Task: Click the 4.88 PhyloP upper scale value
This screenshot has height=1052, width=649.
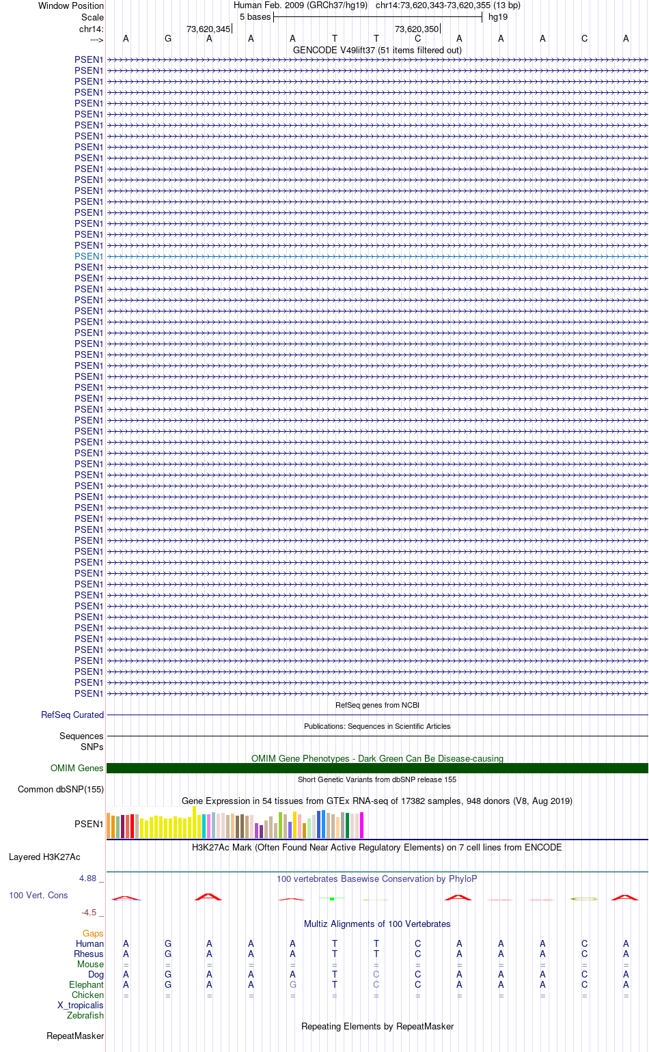Action: (x=89, y=878)
